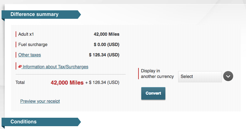Image resolution: width=246 pixels, height=129 pixels.
Task: Click the red bar beside Display in another currency
Action: [x=138, y=74]
